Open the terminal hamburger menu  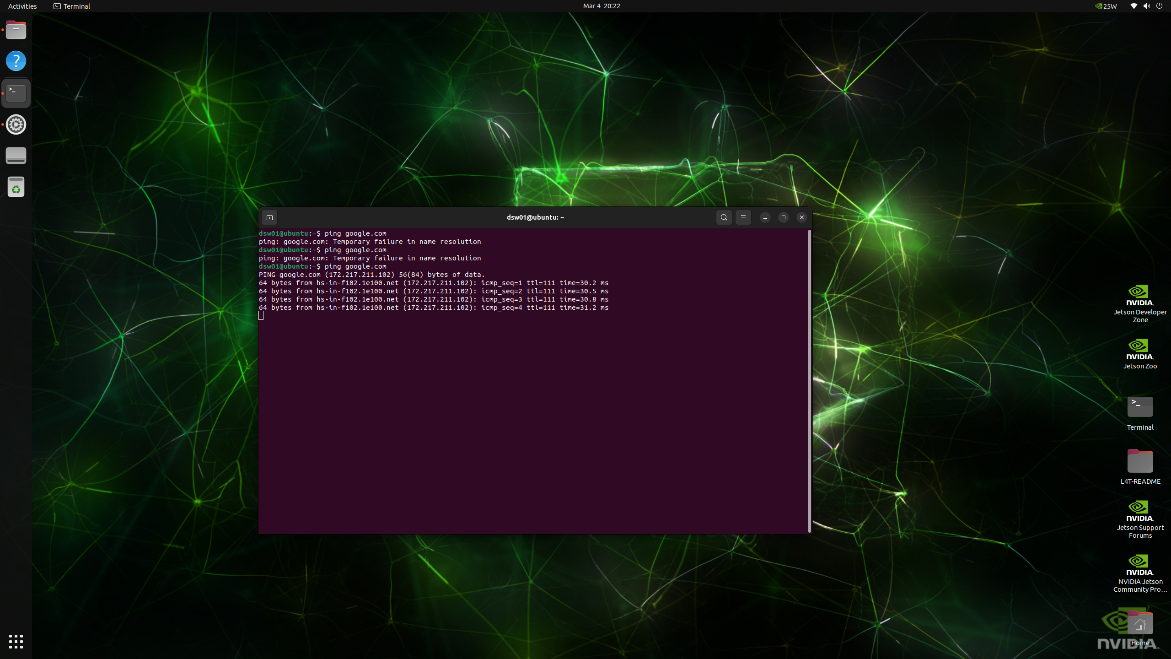coord(743,217)
